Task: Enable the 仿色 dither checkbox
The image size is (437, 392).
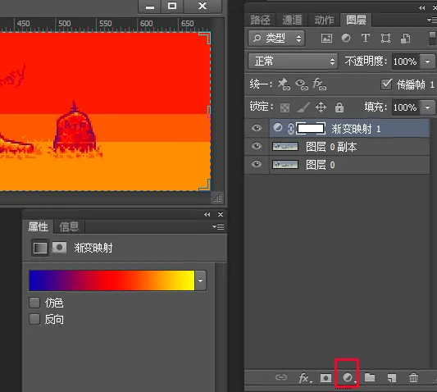Action: [34, 303]
